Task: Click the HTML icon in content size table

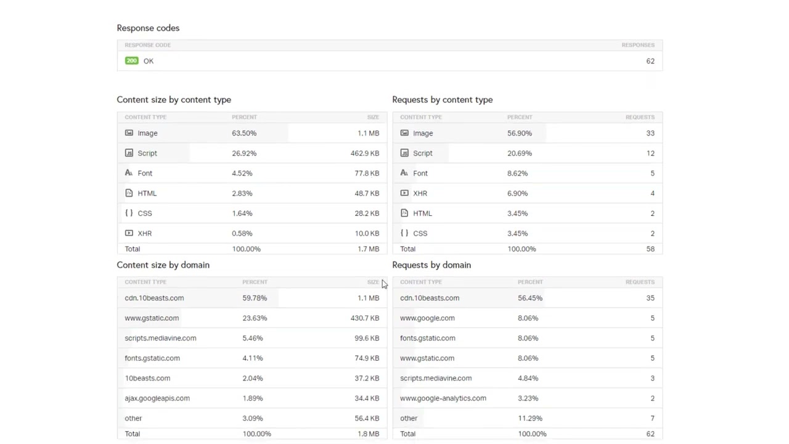Action: (129, 193)
